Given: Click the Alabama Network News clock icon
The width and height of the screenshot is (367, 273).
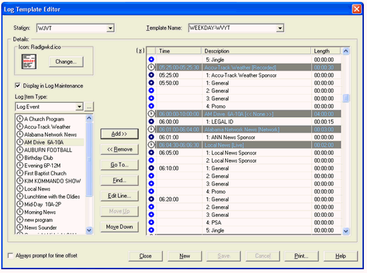Looking at the screenshot, I should tap(20, 134).
